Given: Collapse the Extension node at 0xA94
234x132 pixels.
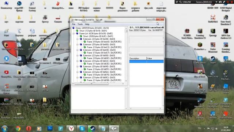Looking at the screenshot, I should [x=78, y=39].
